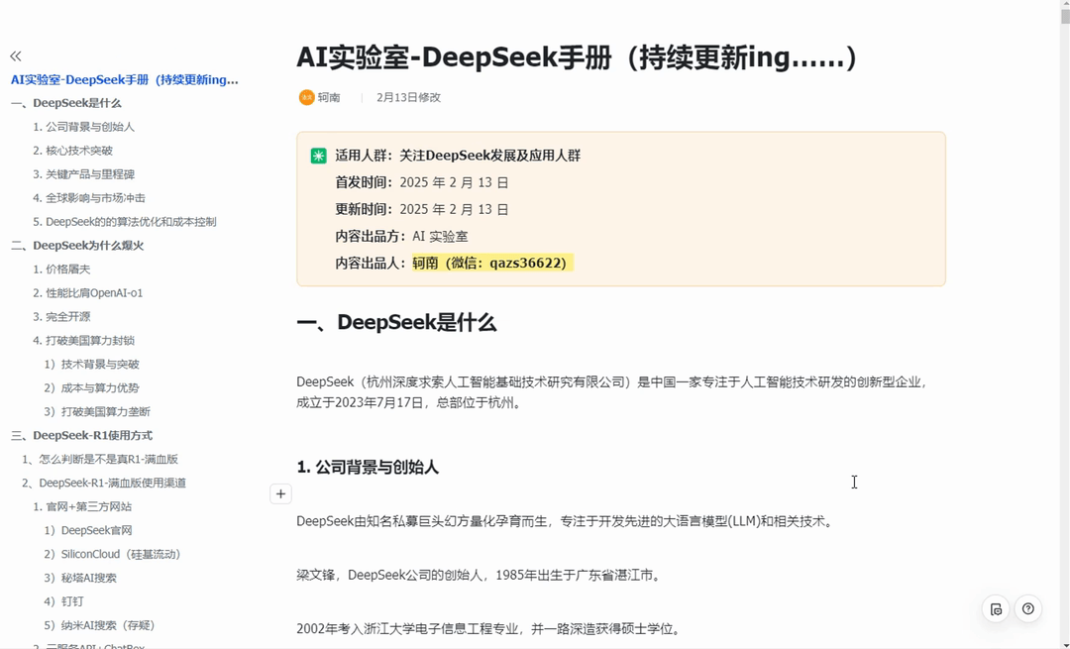The height and width of the screenshot is (649, 1070).
Task: Click paragraph starting 2002年考入浙江大学
Action: tap(489, 628)
